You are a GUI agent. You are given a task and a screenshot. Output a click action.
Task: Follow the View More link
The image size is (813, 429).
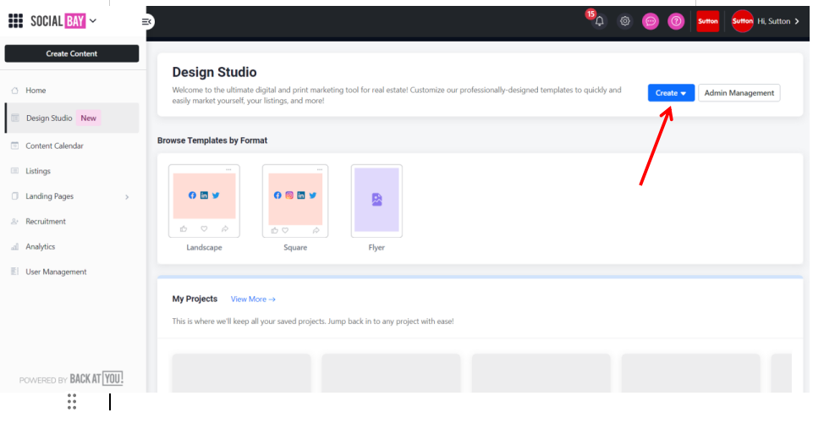coord(253,300)
